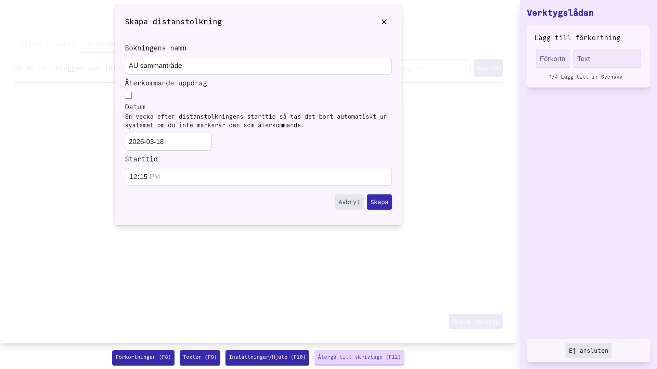Click the Förkortni input in Verktygslådan

(x=553, y=59)
